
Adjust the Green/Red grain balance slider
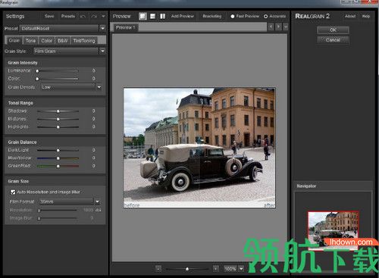point(58,166)
